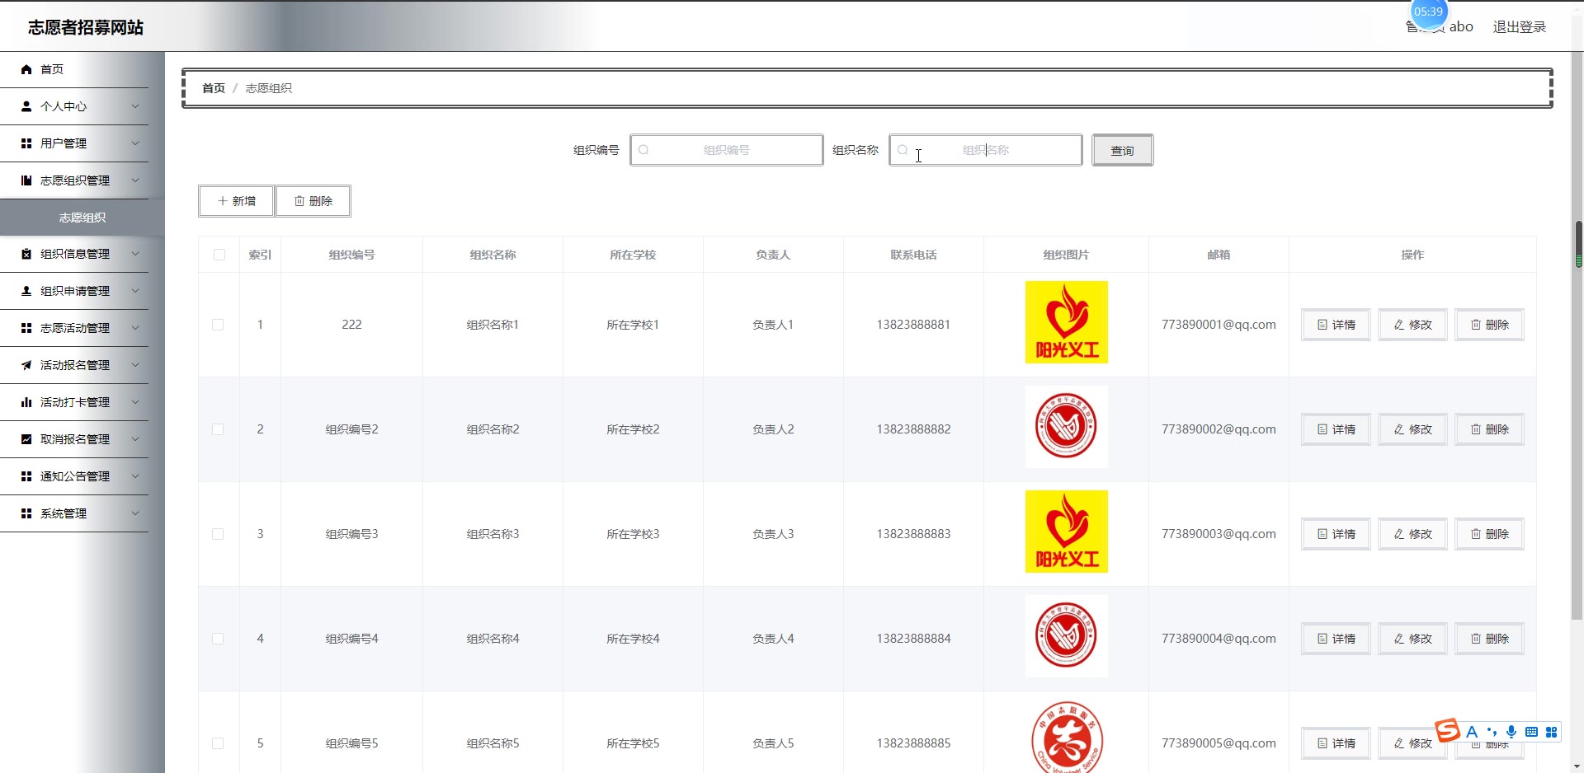The image size is (1584, 773).
Task: Open 详情 for the 组织名称2 row
Action: click(x=1336, y=429)
